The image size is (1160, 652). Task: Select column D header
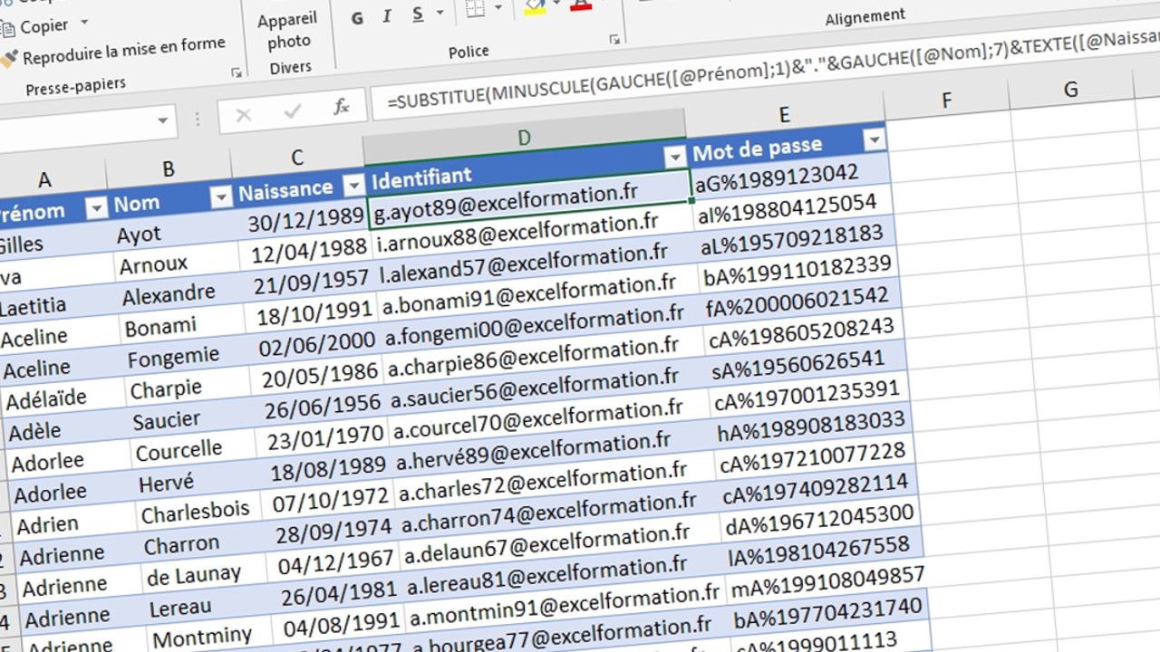(x=524, y=137)
